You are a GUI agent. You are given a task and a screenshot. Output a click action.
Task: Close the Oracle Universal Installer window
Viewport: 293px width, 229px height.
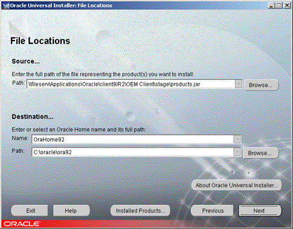[x=287, y=5]
